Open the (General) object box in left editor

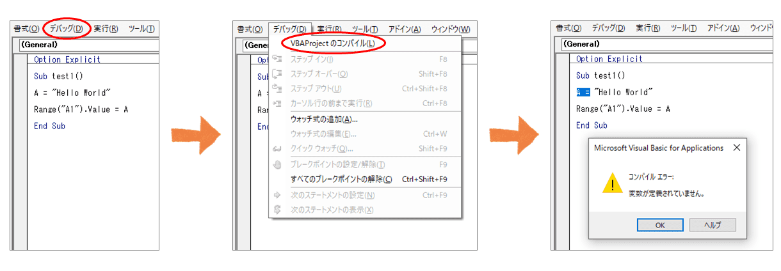(89, 45)
